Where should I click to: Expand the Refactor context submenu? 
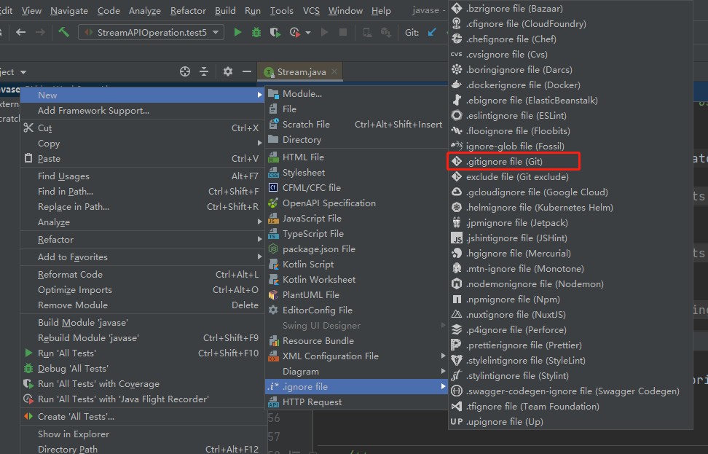point(142,240)
